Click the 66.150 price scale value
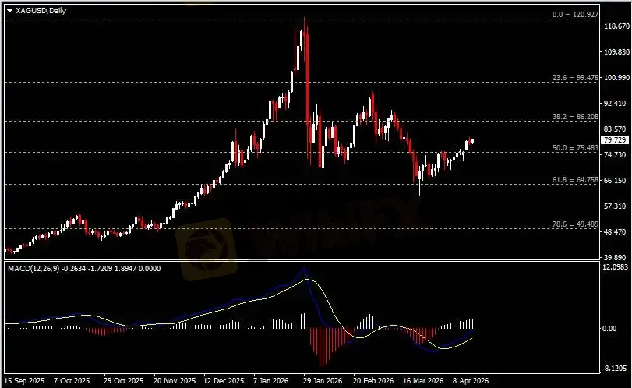The width and height of the screenshot is (632, 388). tap(616, 181)
